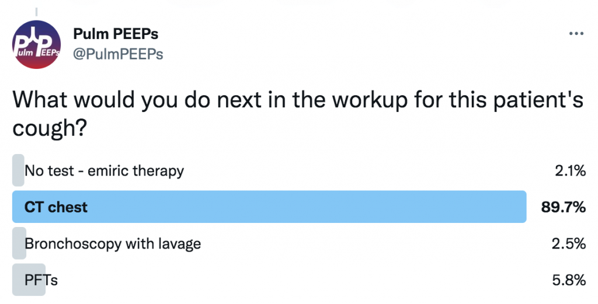Viewport: 598px width, 304px height.
Task: Click the word cough? in the tweet
Action: (50, 129)
